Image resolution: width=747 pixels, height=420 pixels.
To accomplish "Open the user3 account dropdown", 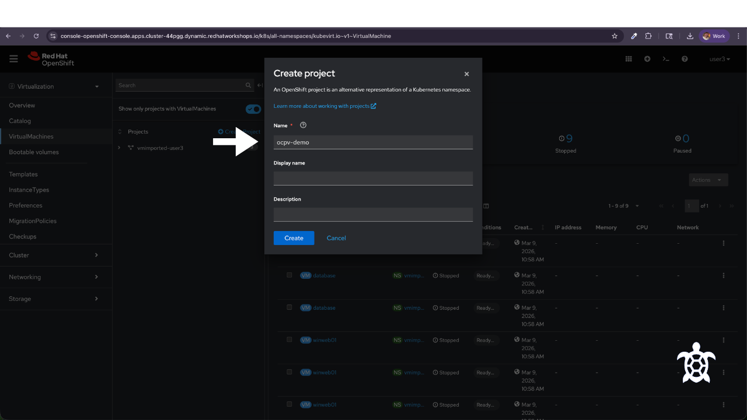I will 720,59.
